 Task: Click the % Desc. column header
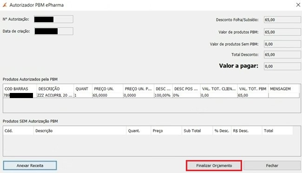222,131
